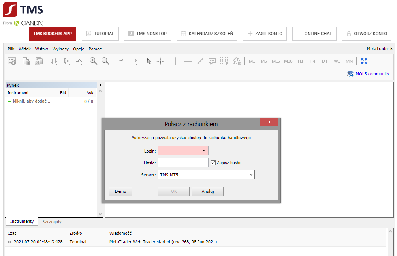The image size is (397, 256).
Task: Set timeframe to H4
Action: point(312,61)
